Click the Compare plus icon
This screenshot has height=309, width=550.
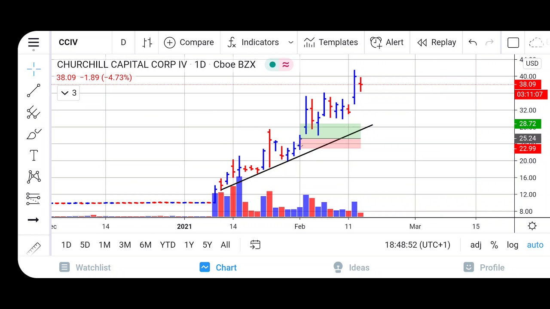click(169, 42)
